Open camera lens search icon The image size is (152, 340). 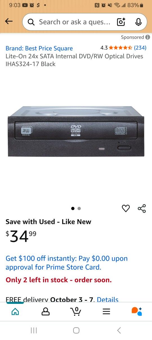tap(121, 22)
